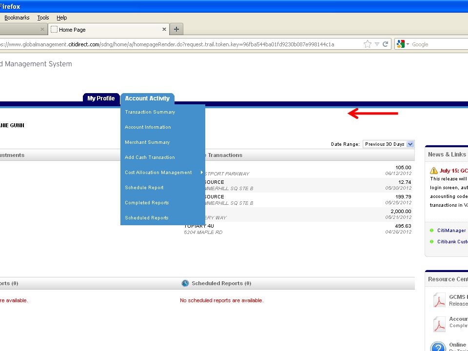The width and height of the screenshot is (468, 351).
Task: Open the Tools menu
Action: click(43, 18)
